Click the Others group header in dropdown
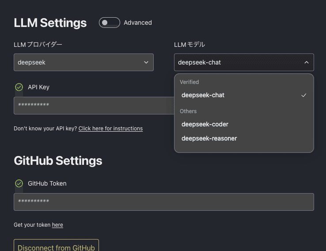Image resolution: width=326 pixels, height=251 pixels. pyautogui.click(x=188, y=111)
